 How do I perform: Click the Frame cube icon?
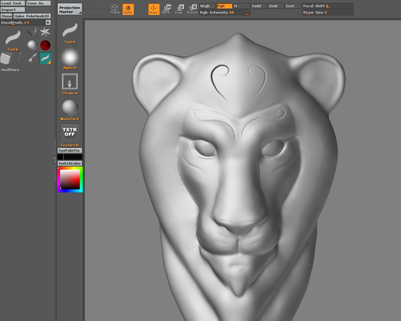coord(115,9)
